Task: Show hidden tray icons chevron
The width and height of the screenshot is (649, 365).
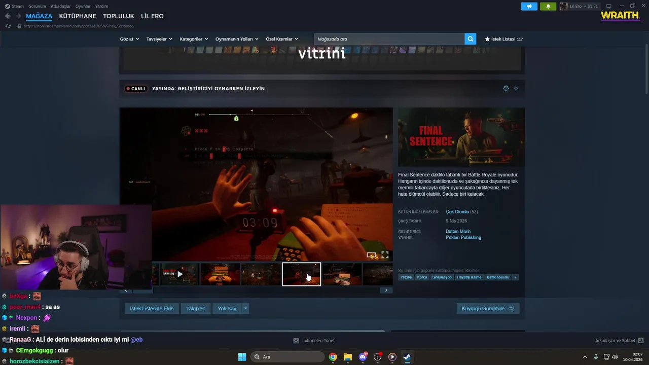Action: point(585,357)
